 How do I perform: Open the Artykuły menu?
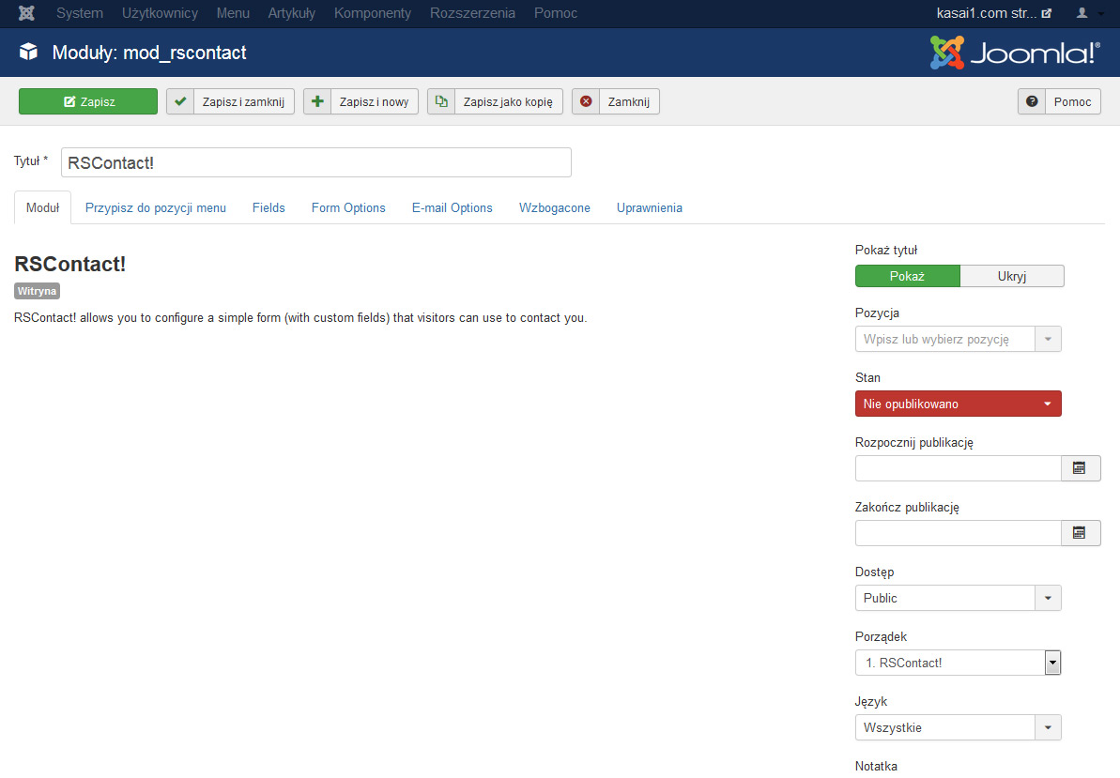(291, 13)
